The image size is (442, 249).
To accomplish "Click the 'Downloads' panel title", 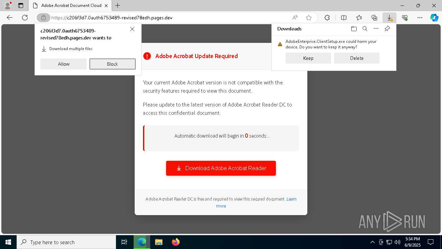I will pyautogui.click(x=289, y=29).
